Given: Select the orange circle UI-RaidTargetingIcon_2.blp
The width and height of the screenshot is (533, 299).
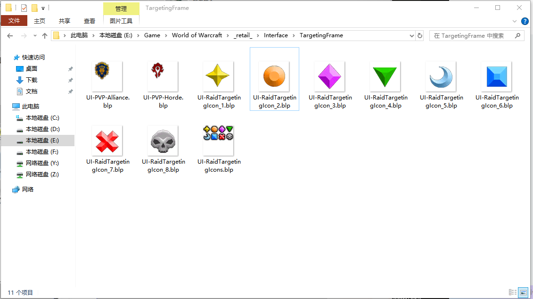Looking at the screenshot, I should [x=274, y=76].
